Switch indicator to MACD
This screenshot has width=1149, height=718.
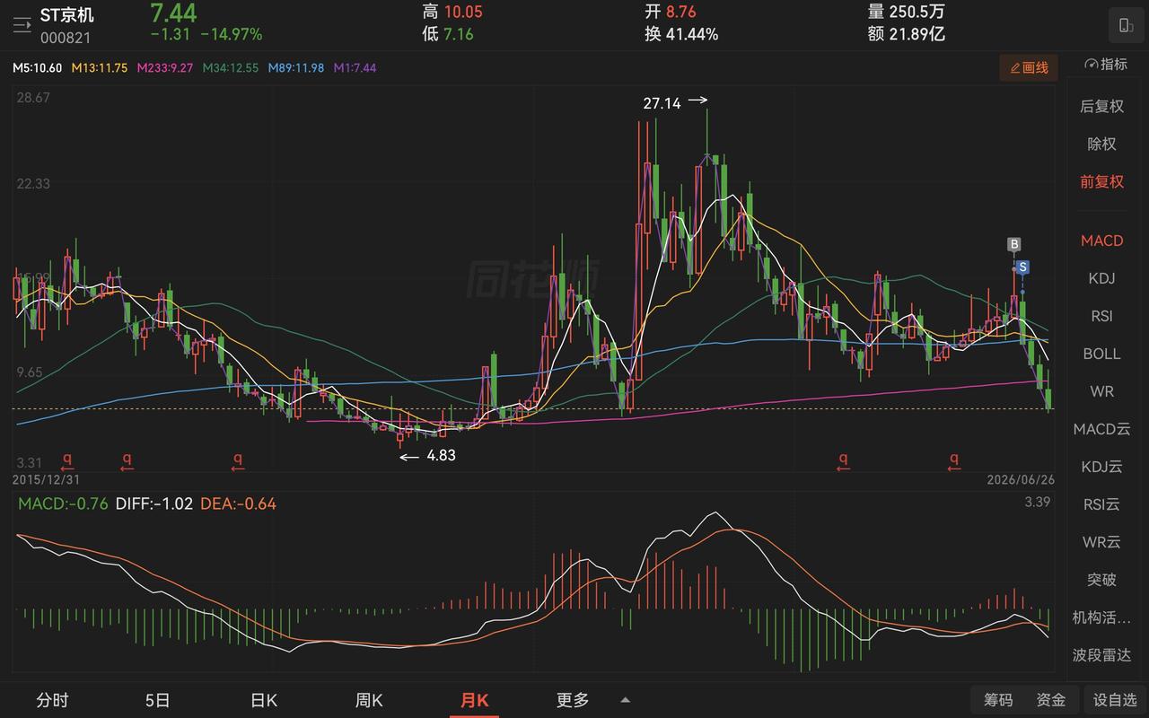coord(1101,241)
